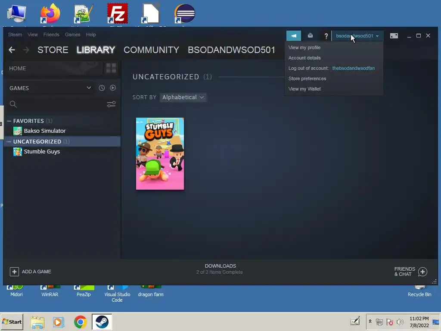Open Recycle Bin on desktop

click(419, 291)
